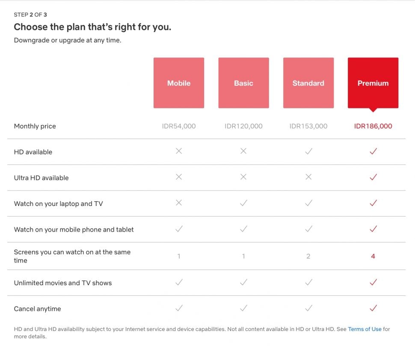Image resolution: width=415 pixels, height=349 pixels.
Task: Click the STEP 2 OF 3 indicator
Action: tap(30, 14)
